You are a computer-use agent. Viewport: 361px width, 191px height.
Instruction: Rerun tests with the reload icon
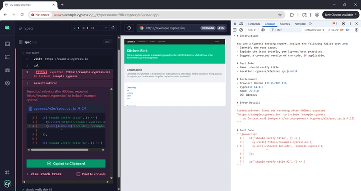[x=113, y=28]
